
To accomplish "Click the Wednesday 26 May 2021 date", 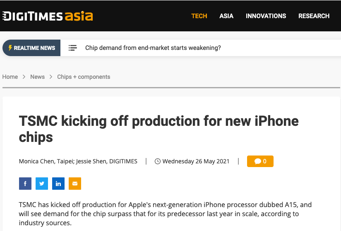I will (196, 161).
